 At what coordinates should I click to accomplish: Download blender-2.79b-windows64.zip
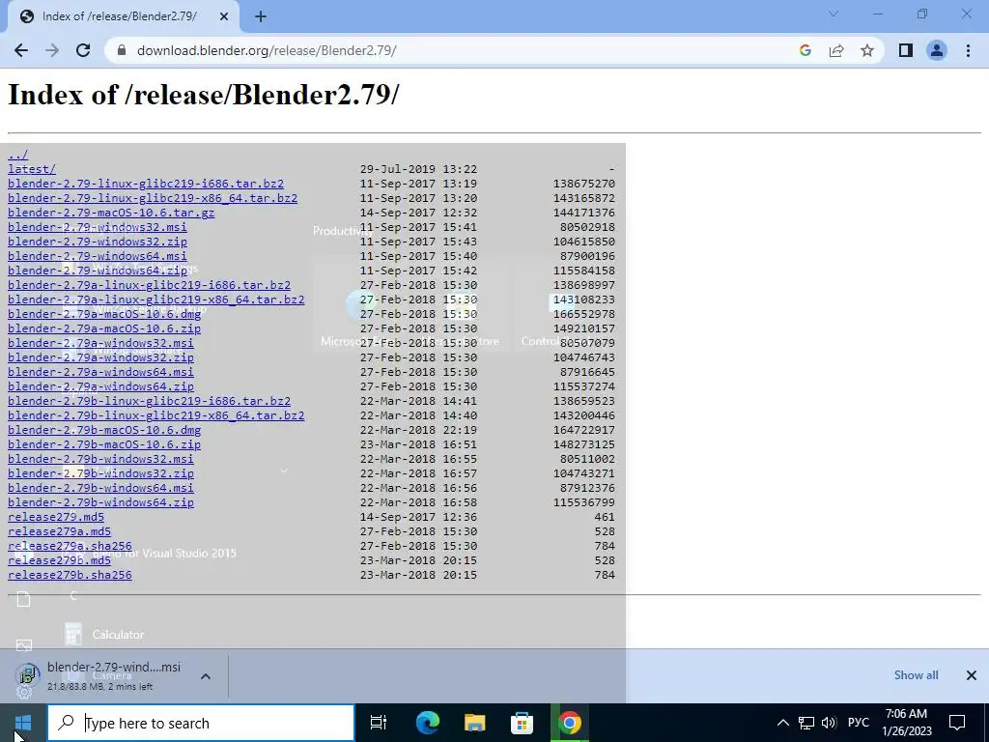100,502
